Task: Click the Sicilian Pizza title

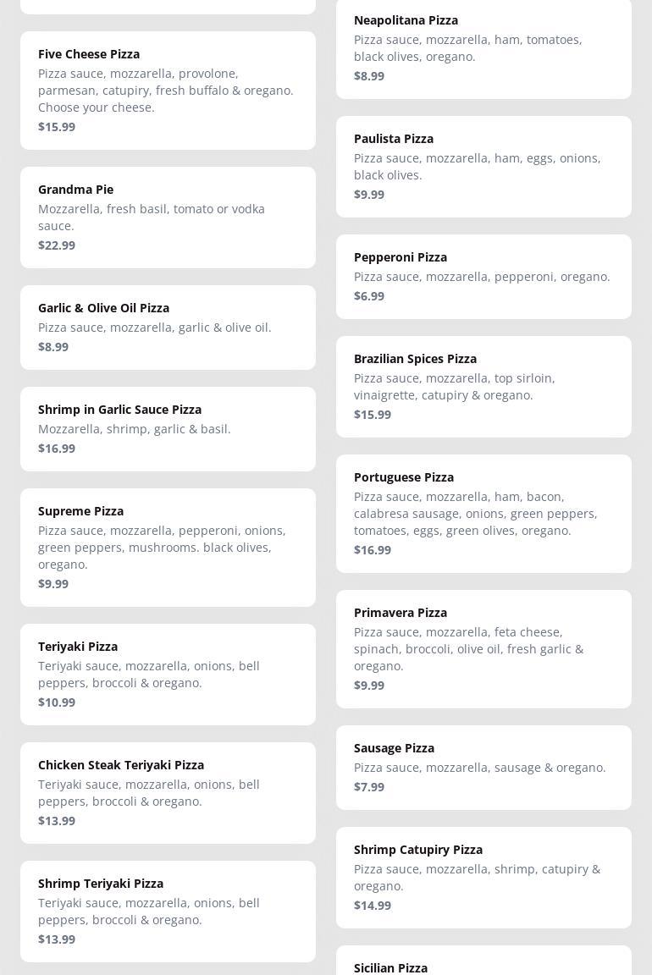Action: click(x=390, y=968)
